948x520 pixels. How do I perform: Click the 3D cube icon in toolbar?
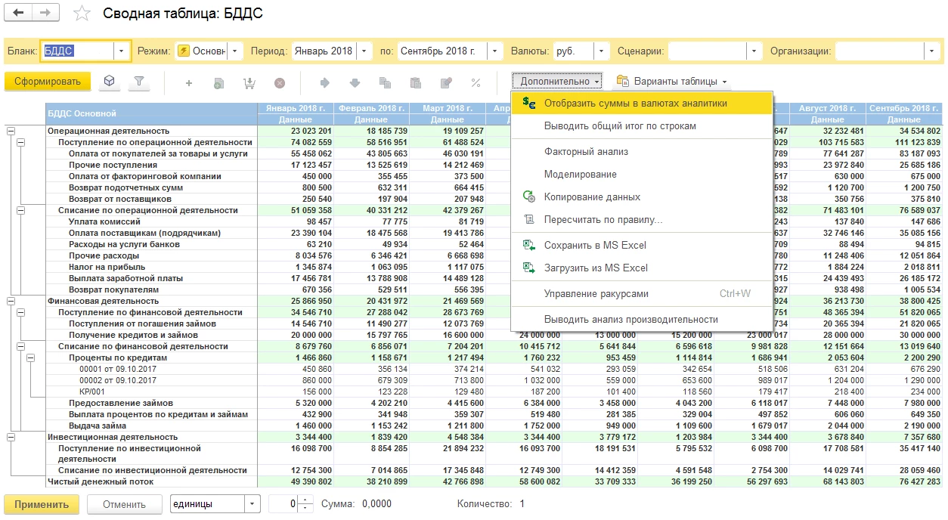tap(110, 82)
